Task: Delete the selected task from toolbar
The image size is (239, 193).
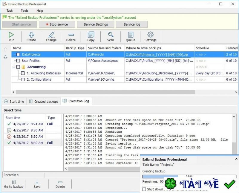Action: coord(71,36)
